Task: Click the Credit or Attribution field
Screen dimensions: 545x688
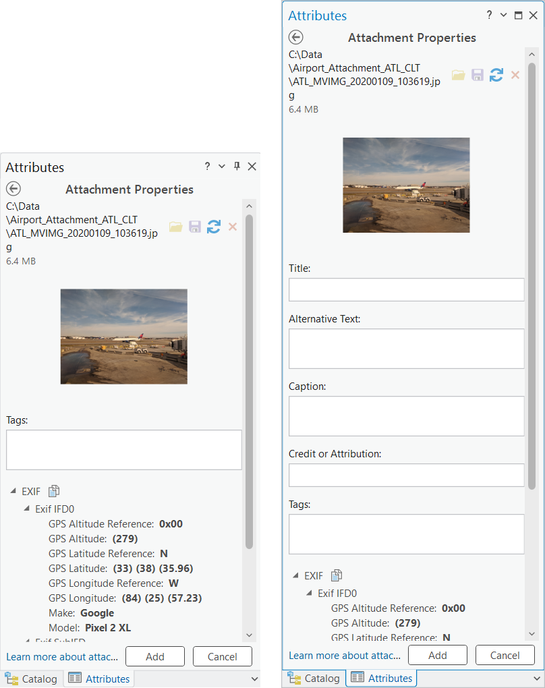Action: coord(406,476)
